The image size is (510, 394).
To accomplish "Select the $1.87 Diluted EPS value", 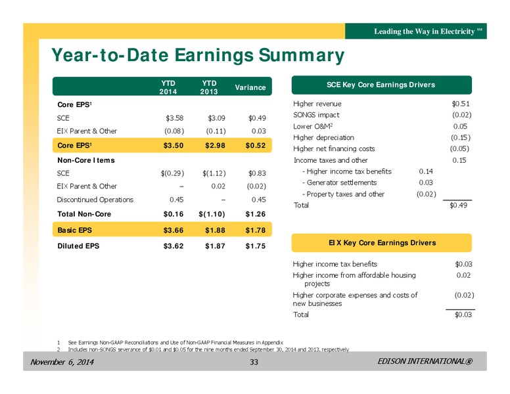I will [x=215, y=246].
